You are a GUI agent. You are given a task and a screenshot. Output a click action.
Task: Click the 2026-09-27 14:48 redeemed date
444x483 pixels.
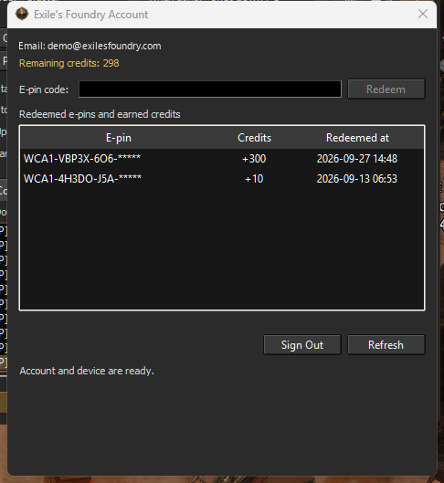357,159
